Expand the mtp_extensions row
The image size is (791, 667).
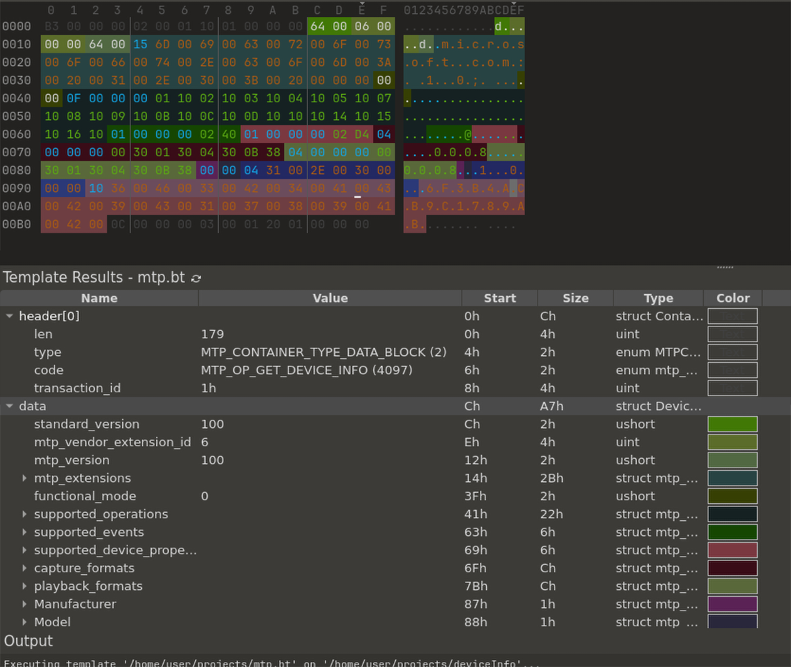(24, 478)
